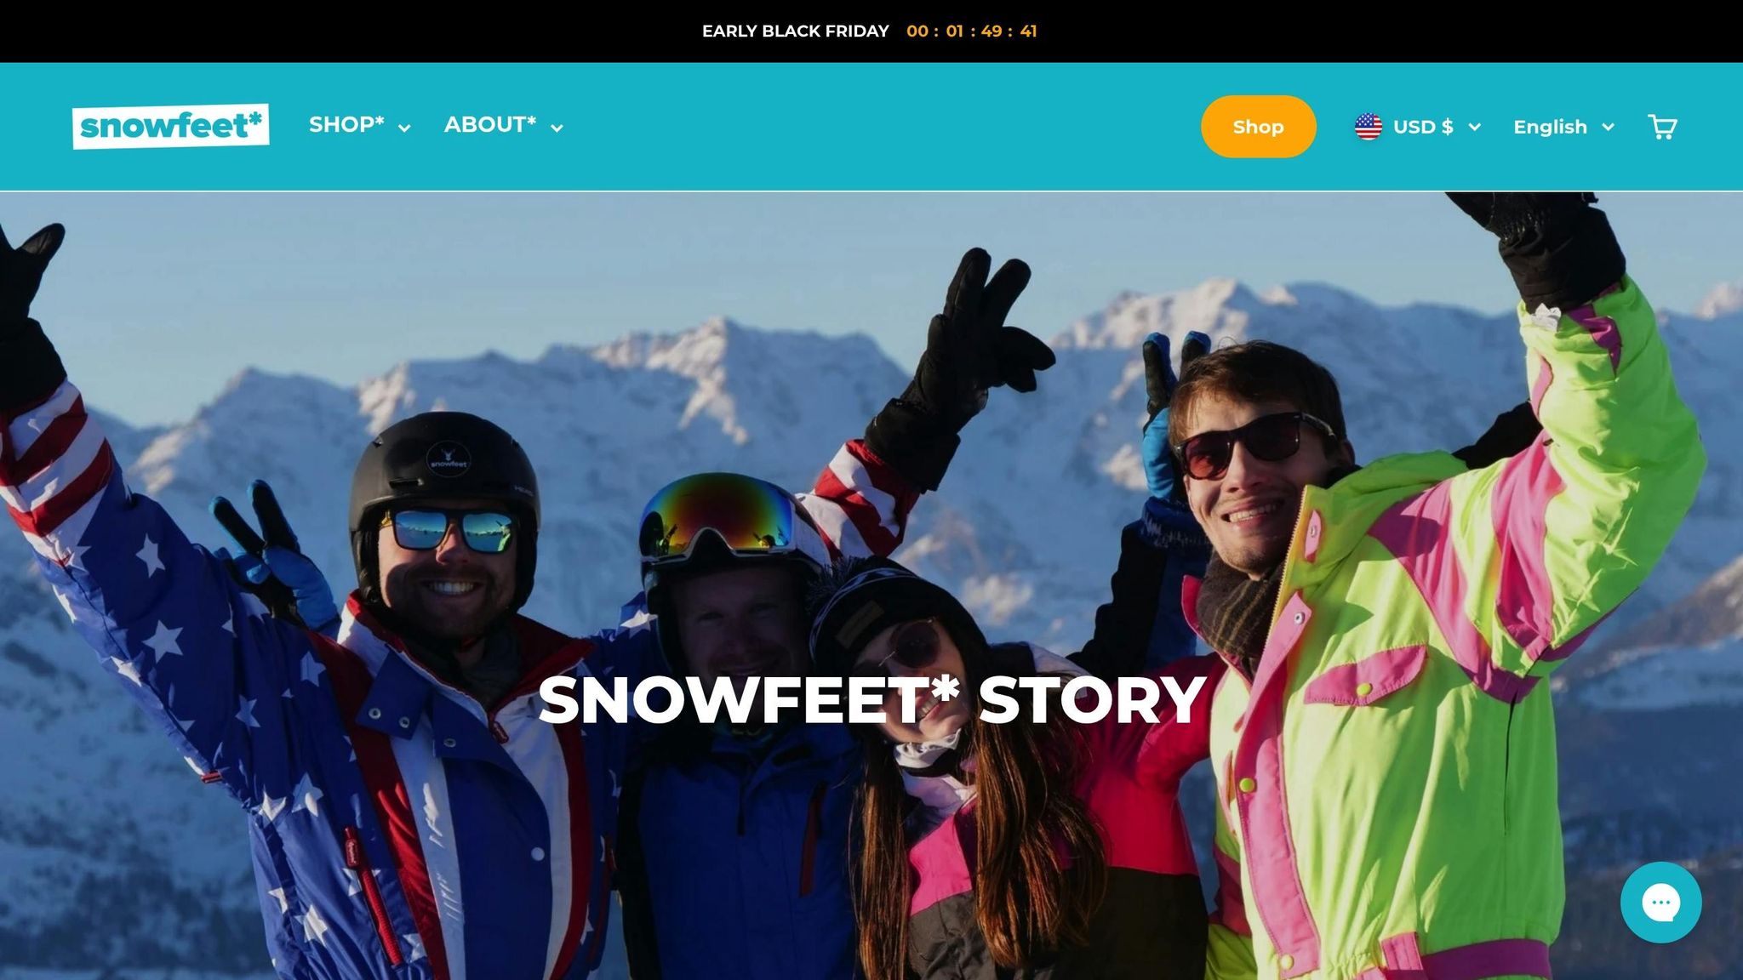Screen dimensions: 1743x980
Task: Open the shopping cart icon
Action: click(x=1662, y=127)
